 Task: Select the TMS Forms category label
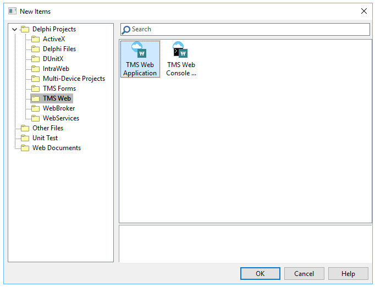pyautogui.click(x=59, y=89)
